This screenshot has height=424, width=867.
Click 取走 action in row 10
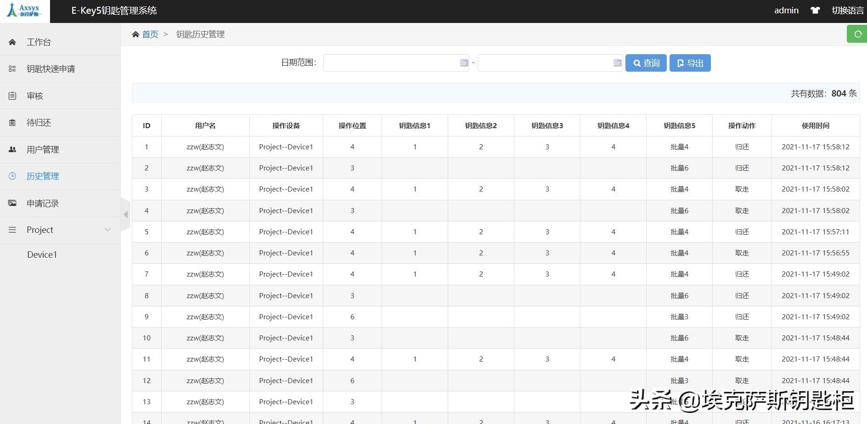click(x=742, y=338)
